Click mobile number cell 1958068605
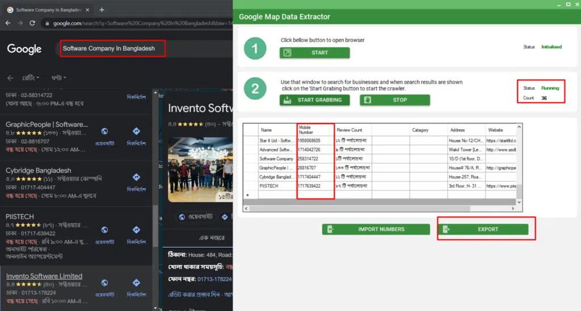Viewport: 581px width, 311px height. coord(315,140)
